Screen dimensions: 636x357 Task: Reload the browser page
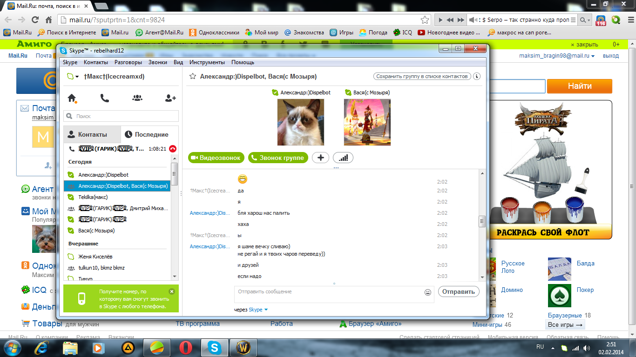coord(35,20)
